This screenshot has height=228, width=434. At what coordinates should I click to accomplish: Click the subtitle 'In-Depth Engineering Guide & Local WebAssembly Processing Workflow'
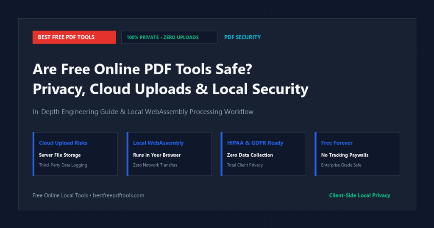point(143,111)
